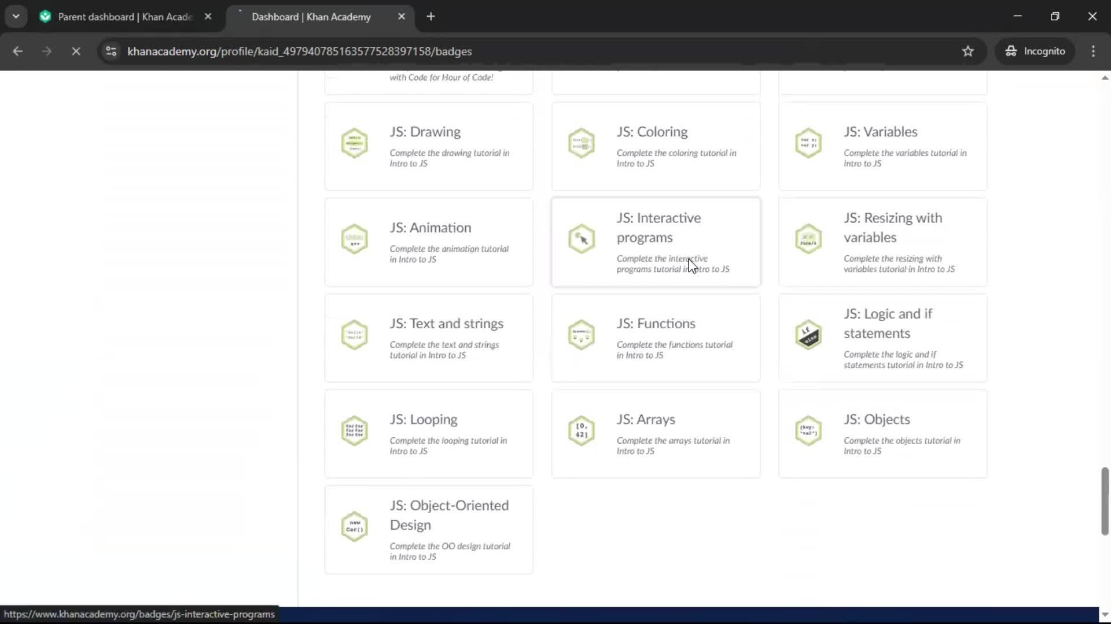Open the JS: Drawing badge hexagon icon

click(354, 143)
